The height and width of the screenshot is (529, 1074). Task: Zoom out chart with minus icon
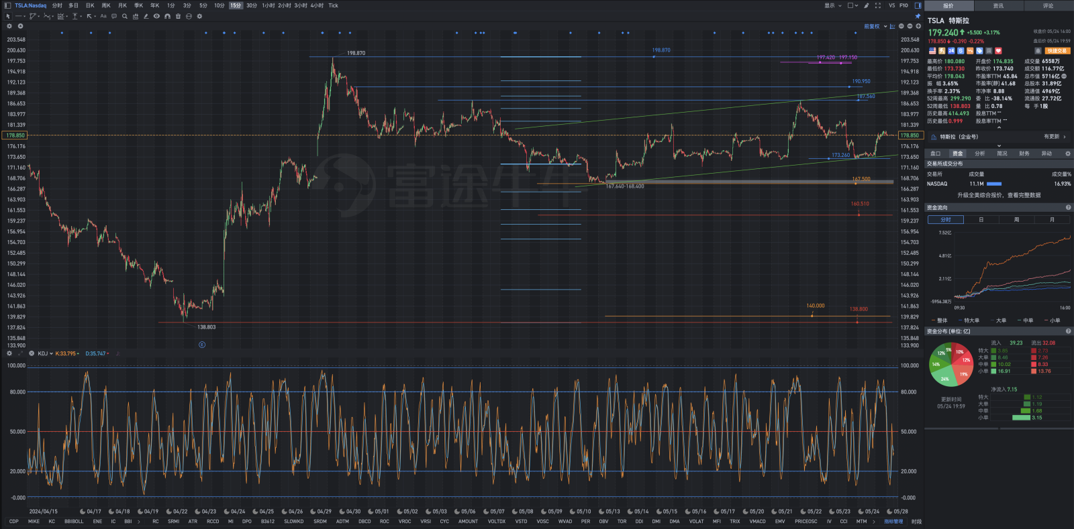[910, 26]
